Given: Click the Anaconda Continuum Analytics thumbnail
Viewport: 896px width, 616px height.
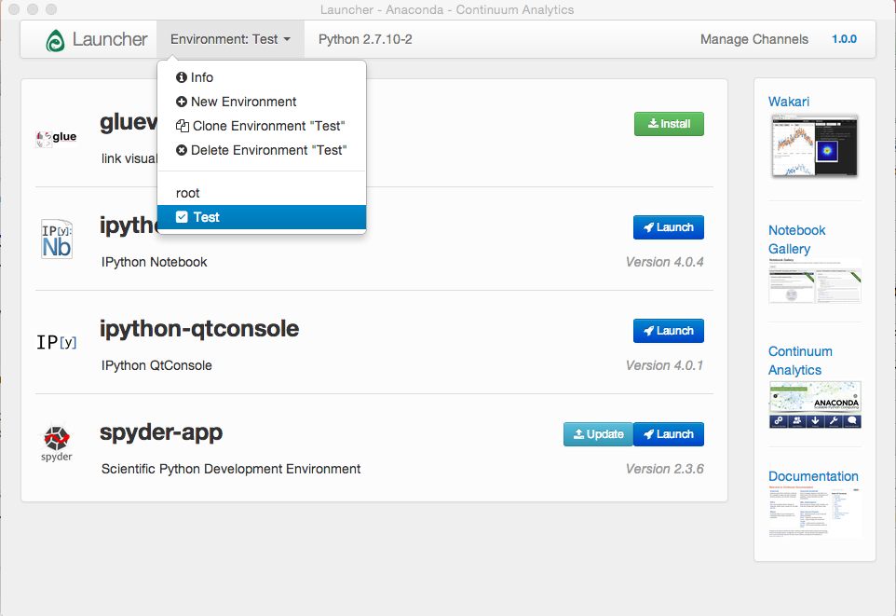Looking at the screenshot, I should pyautogui.click(x=815, y=405).
